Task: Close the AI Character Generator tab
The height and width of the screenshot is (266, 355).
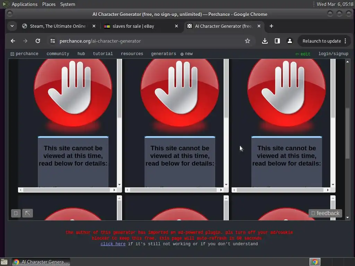Action: [x=259, y=26]
